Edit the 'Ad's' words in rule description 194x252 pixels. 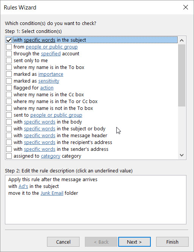point(23,186)
